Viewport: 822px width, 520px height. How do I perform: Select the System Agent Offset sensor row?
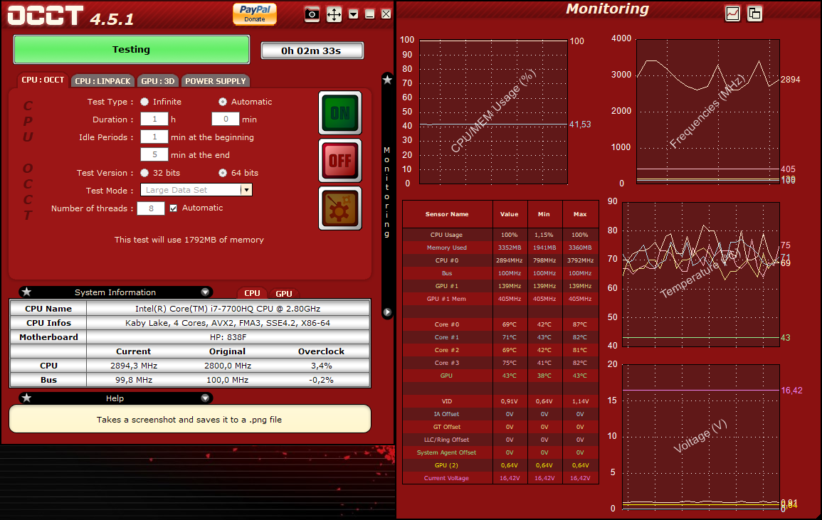(x=500, y=452)
